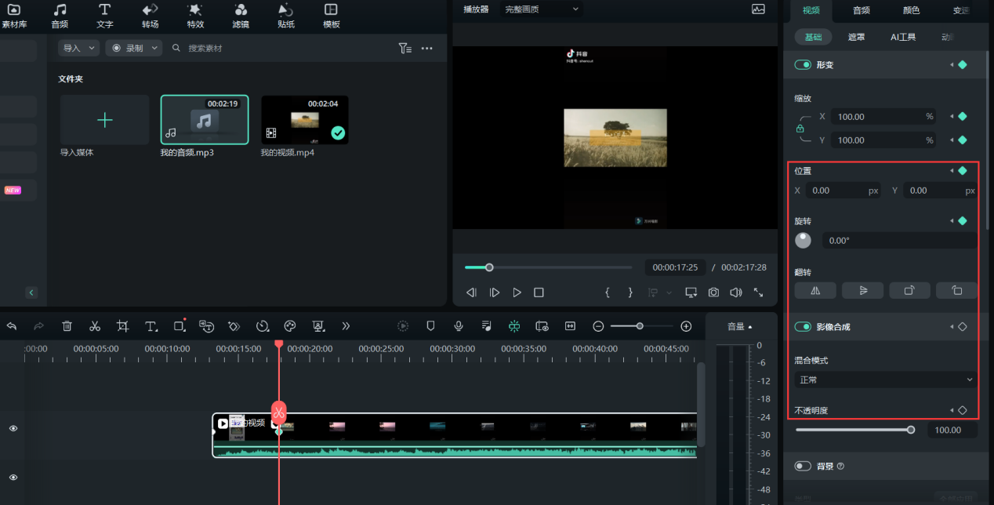Take a snapshot with the camera icon
This screenshot has width=994, height=505.
coord(713,292)
